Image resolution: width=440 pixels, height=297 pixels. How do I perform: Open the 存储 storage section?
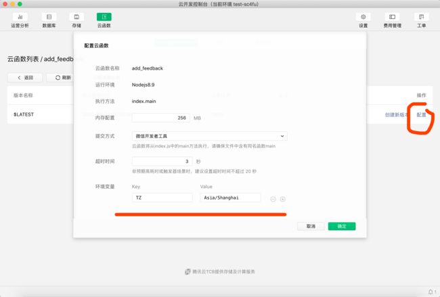(x=76, y=20)
